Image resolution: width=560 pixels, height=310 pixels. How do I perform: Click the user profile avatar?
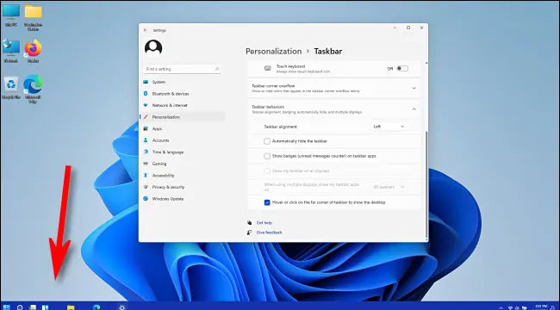(153, 47)
